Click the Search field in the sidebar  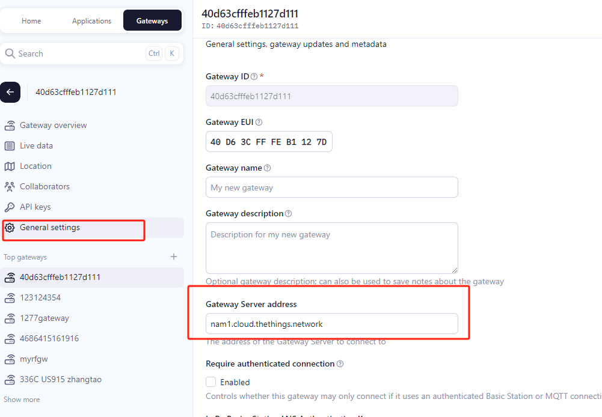click(x=92, y=53)
